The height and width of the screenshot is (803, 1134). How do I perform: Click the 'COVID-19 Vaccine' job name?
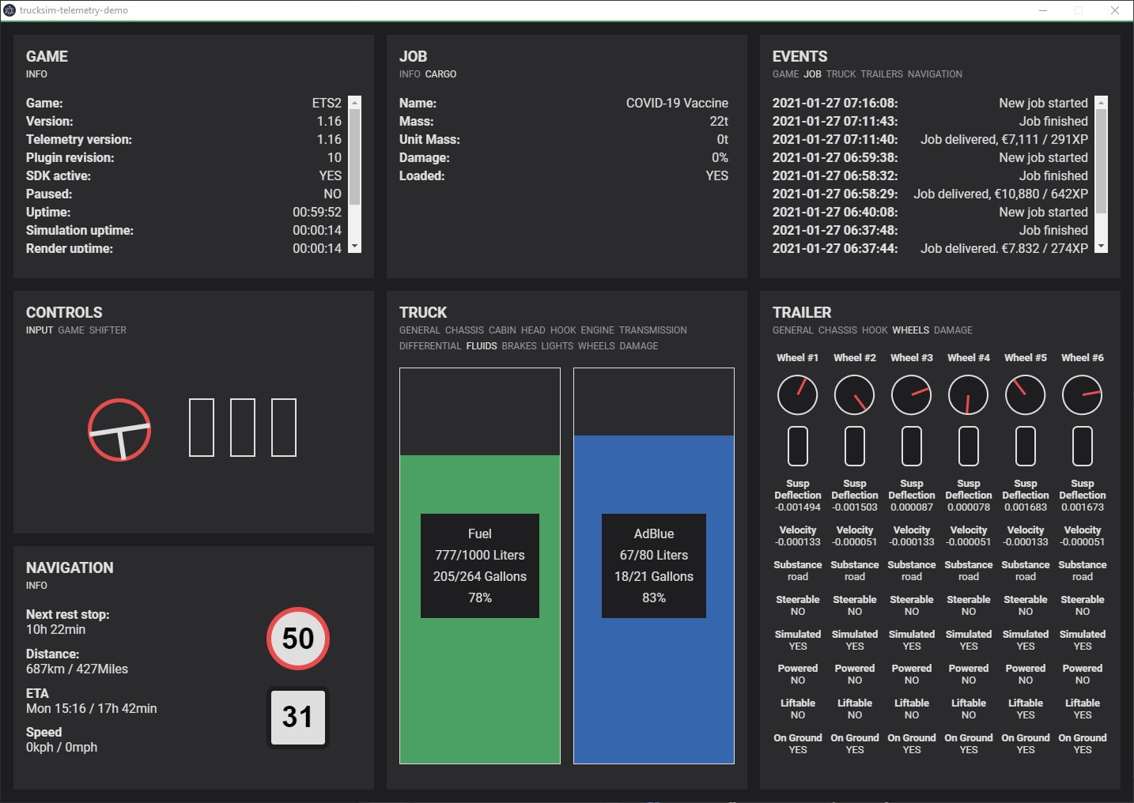(x=677, y=104)
